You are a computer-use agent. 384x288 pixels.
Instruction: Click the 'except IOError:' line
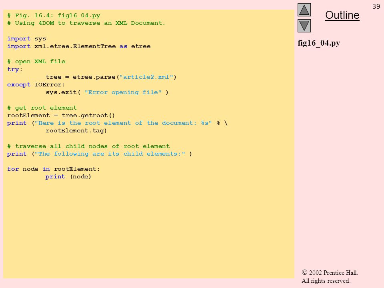click(36, 85)
